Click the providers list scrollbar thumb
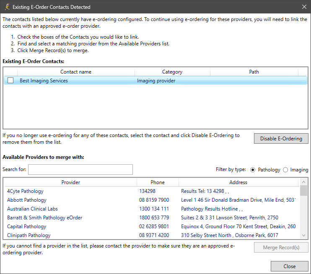The width and height of the screenshot is (311, 274). tap(303, 190)
